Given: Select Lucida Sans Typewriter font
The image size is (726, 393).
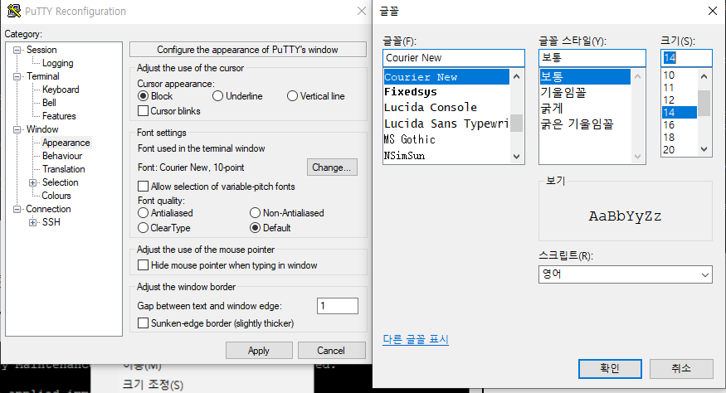Looking at the screenshot, I should pyautogui.click(x=446, y=124).
